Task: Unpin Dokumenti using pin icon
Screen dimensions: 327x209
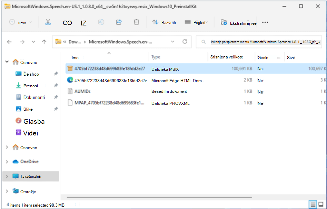Action: tap(56, 97)
